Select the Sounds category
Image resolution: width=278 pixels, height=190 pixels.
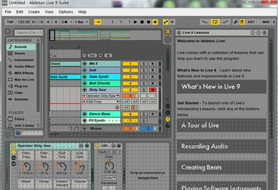21,47
